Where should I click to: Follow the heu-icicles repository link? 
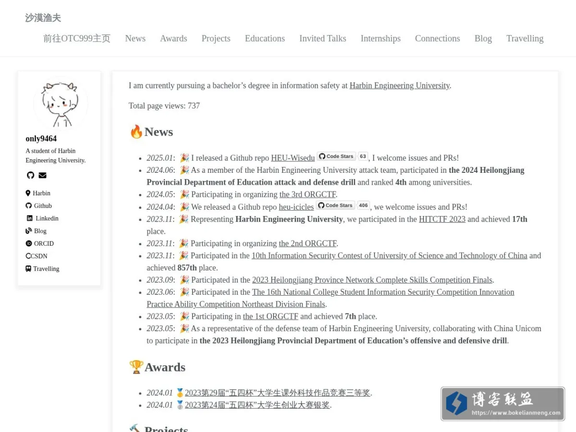[x=296, y=207]
